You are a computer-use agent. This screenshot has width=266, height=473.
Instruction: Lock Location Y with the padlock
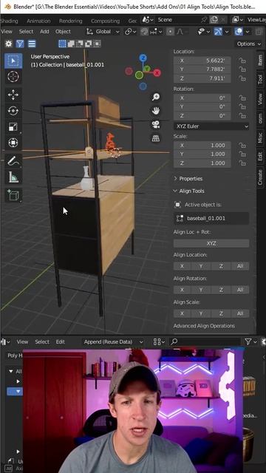(x=242, y=69)
